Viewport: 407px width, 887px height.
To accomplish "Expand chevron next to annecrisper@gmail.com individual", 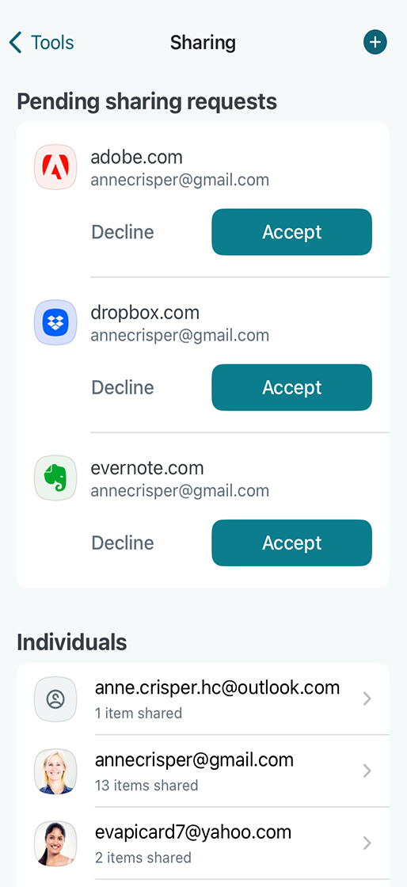I will (367, 771).
